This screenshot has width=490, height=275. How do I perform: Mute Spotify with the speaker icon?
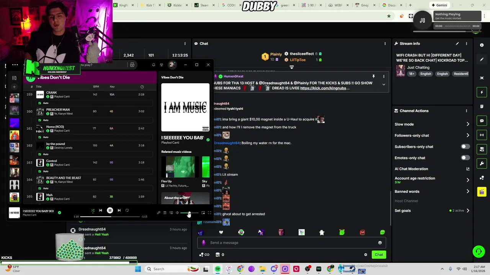point(177,213)
